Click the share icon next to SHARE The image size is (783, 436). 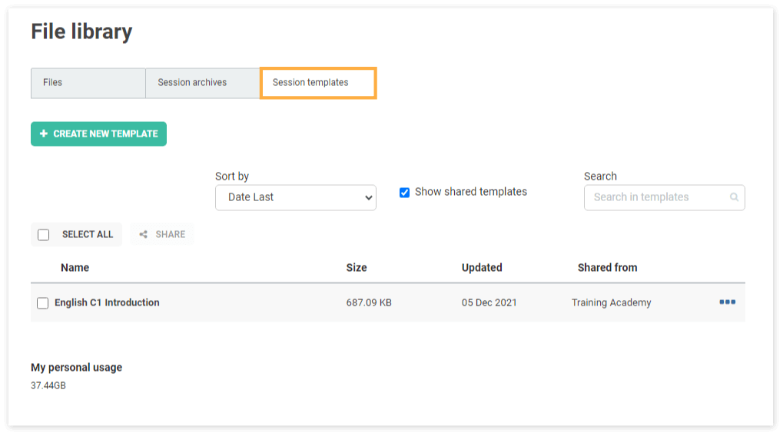point(144,234)
